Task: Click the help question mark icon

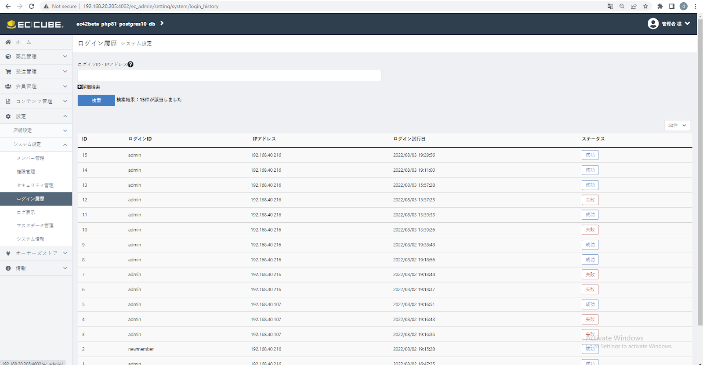Action: (130, 64)
